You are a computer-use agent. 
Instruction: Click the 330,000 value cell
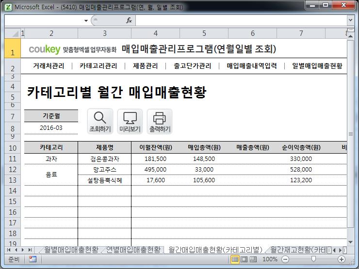[301, 159]
